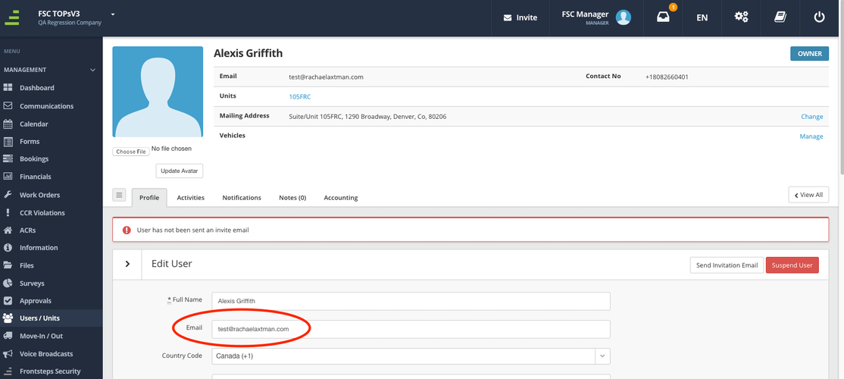Click the FSC Manager avatar icon
This screenshot has height=379, width=844.
624,17
